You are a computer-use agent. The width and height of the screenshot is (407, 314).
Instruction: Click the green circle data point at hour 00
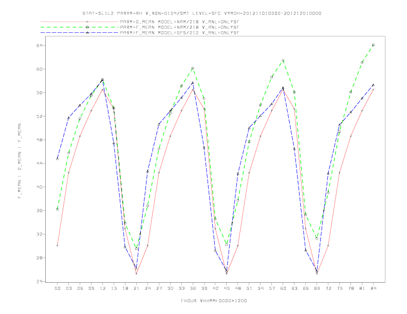(58, 209)
